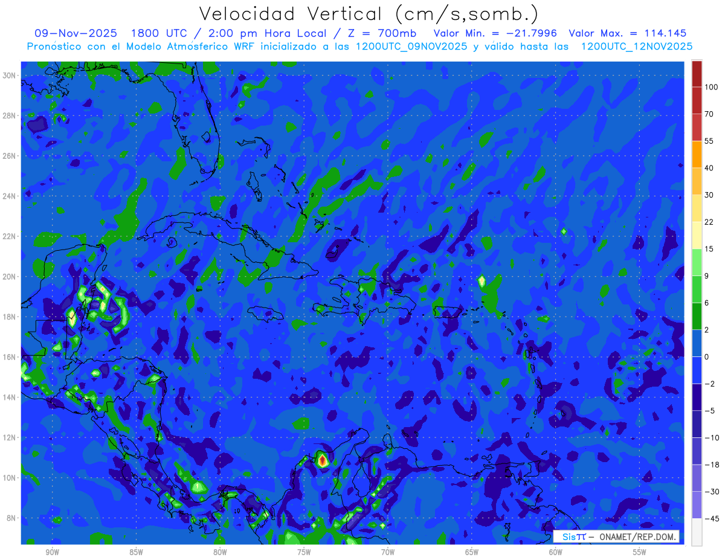Pick the navy swatch between -5 and -2
Viewport: 725px width, 560px height.
click(697, 397)
